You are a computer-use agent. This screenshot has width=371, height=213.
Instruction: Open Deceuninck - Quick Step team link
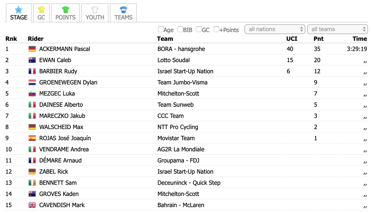point(189,183)
